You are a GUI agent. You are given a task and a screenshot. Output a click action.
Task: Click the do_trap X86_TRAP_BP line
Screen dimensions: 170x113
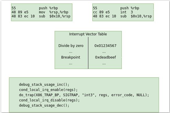pos(84,95)
